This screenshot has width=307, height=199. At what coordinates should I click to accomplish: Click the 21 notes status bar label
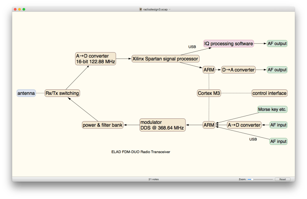coord(153,179)
